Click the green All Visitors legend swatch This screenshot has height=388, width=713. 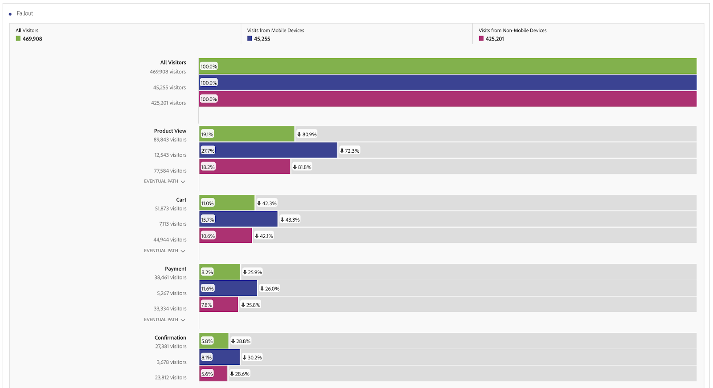[x=18, y=39]
